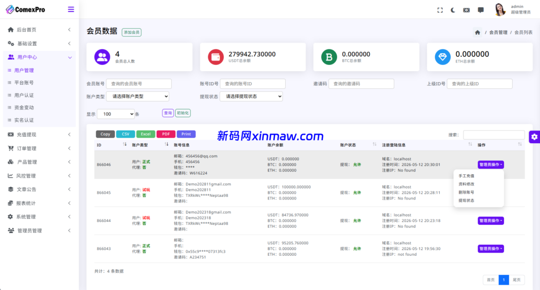Select page 1 in pagination
Image resolution: width=540 pixels, height=290 pixels.
click(504, 280)
